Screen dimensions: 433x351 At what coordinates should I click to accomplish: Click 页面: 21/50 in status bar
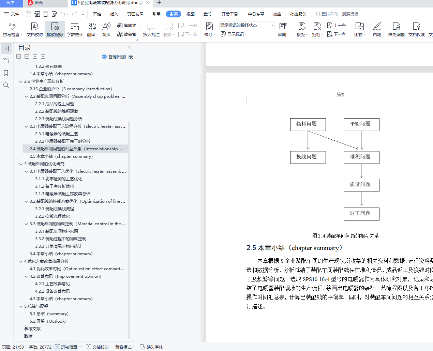coord(13,347)
